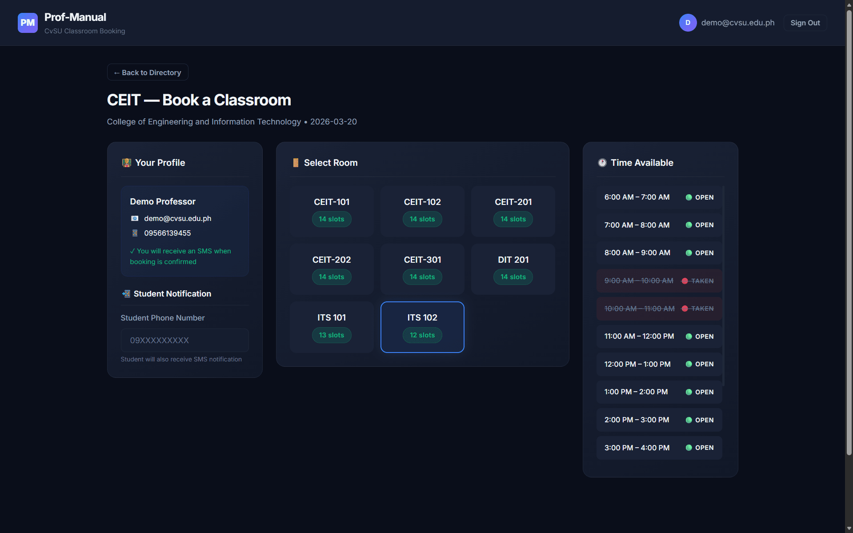Image resolution: width=853 pixels, height=533 pixels.
Task: Click the time slot list scrollbar
Action: [723, 285]
